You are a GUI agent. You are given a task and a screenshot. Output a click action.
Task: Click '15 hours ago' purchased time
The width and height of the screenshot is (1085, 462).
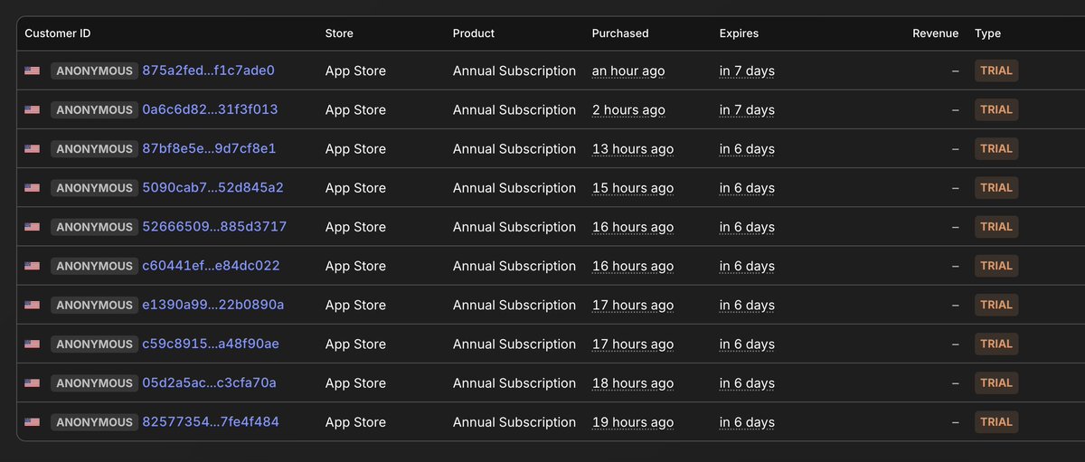pos(633,187)
